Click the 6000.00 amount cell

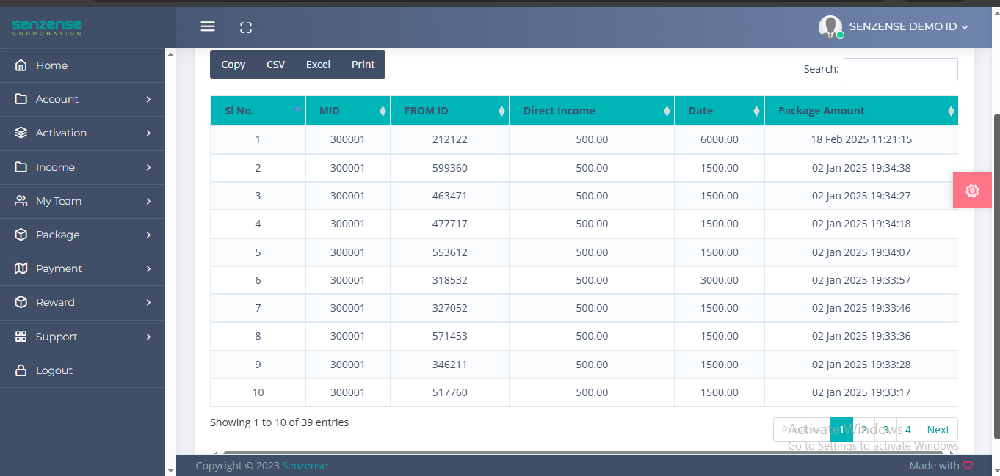(720, 139)
